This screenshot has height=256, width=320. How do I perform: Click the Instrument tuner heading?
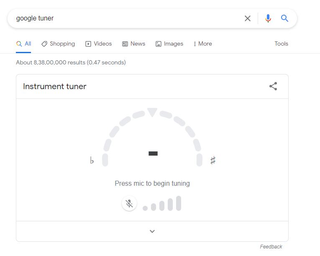click(55, 86)
